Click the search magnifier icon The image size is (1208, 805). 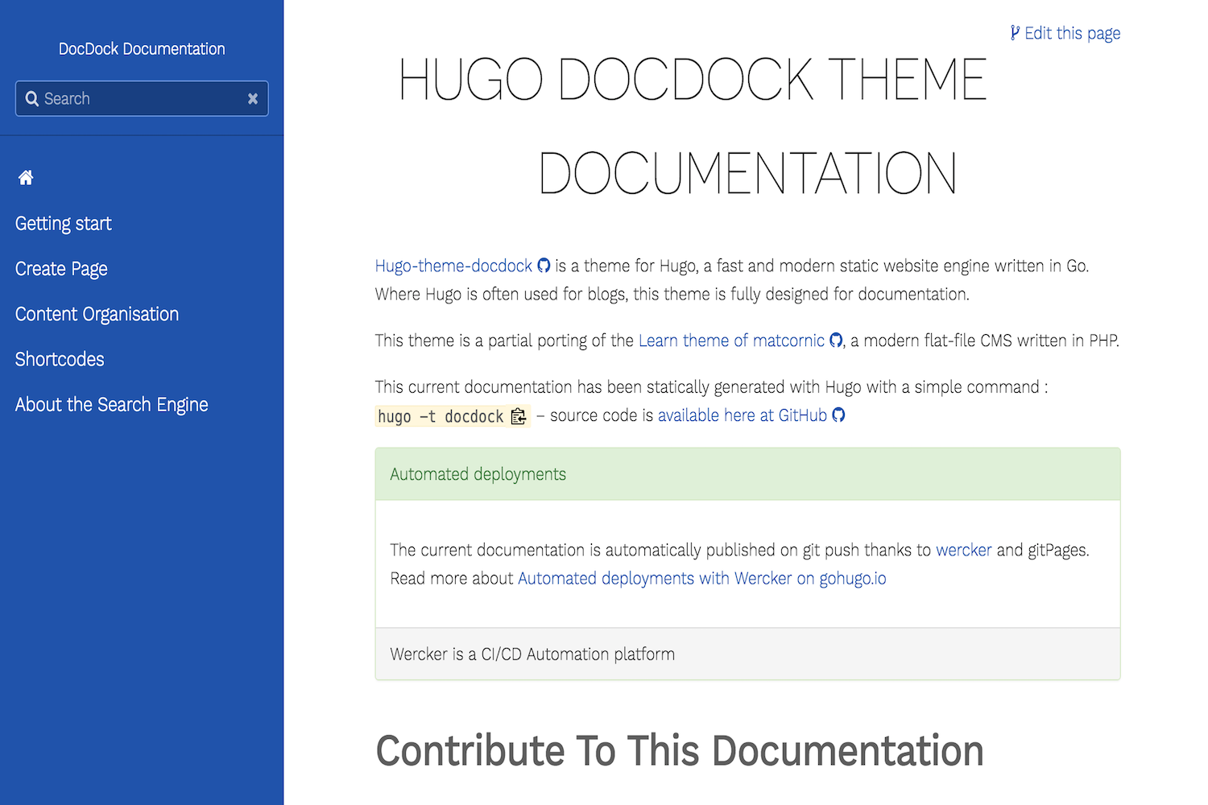tap(32, 99)
